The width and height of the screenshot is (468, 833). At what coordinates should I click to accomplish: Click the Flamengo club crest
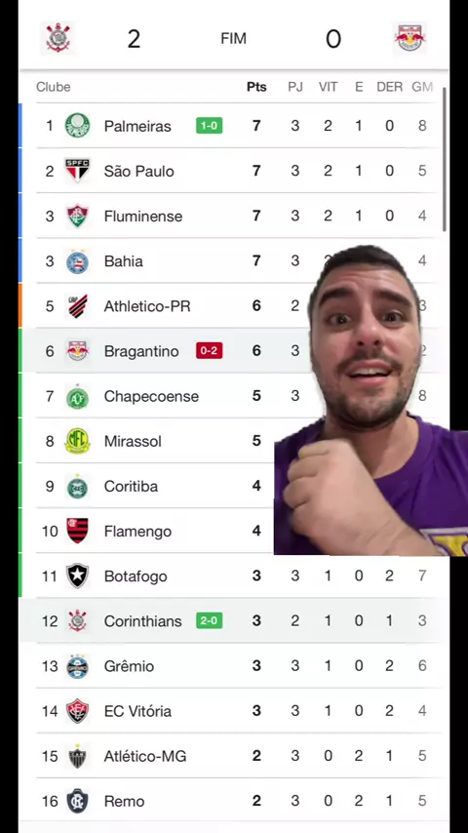78,531
